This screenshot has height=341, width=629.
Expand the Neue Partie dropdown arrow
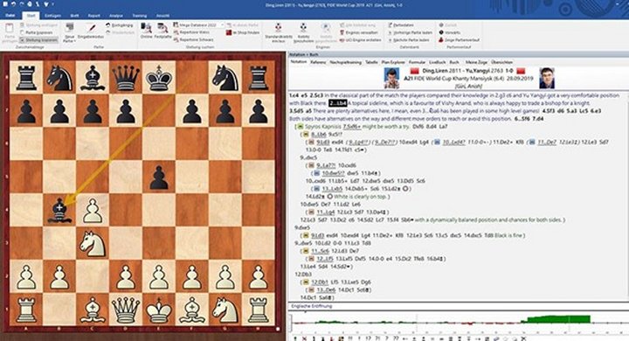[x=75, y=41]
